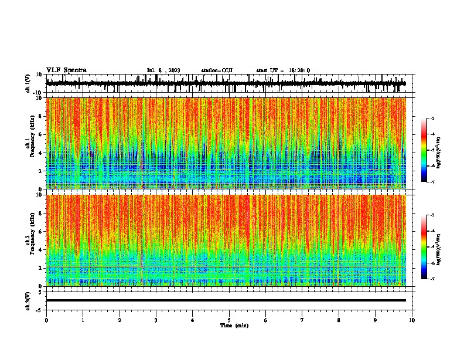Image resolution: width=464 pixels, height=359 pixels.
Task: Click the "Time (min)" axis label
Action: (x=234, y=326)
